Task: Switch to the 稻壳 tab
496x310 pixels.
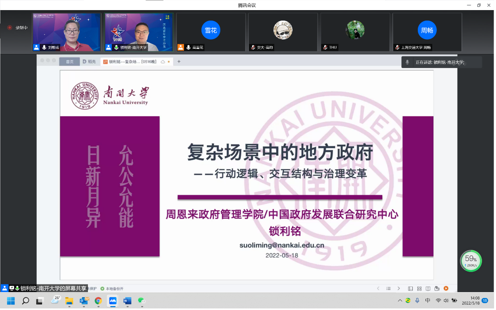Action: pyautogui.click(x=90, y=61)
